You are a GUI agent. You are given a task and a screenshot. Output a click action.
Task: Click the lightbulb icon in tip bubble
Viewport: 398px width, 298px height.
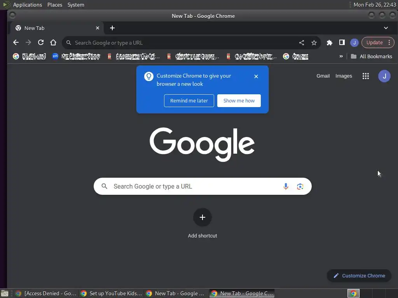(x=149, y=76)
